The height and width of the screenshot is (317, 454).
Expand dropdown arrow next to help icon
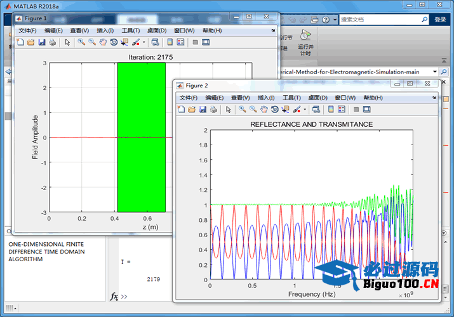click(335, 20)
